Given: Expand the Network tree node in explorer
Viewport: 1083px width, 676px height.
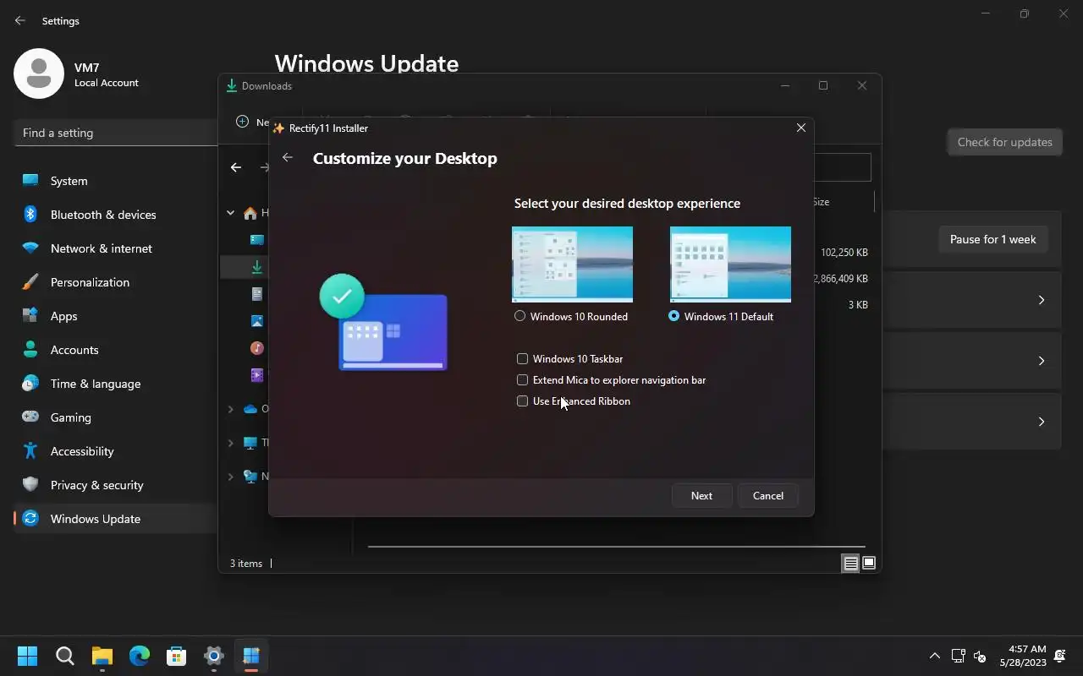Looking at the screenshot, I should [x=230, y=477].
